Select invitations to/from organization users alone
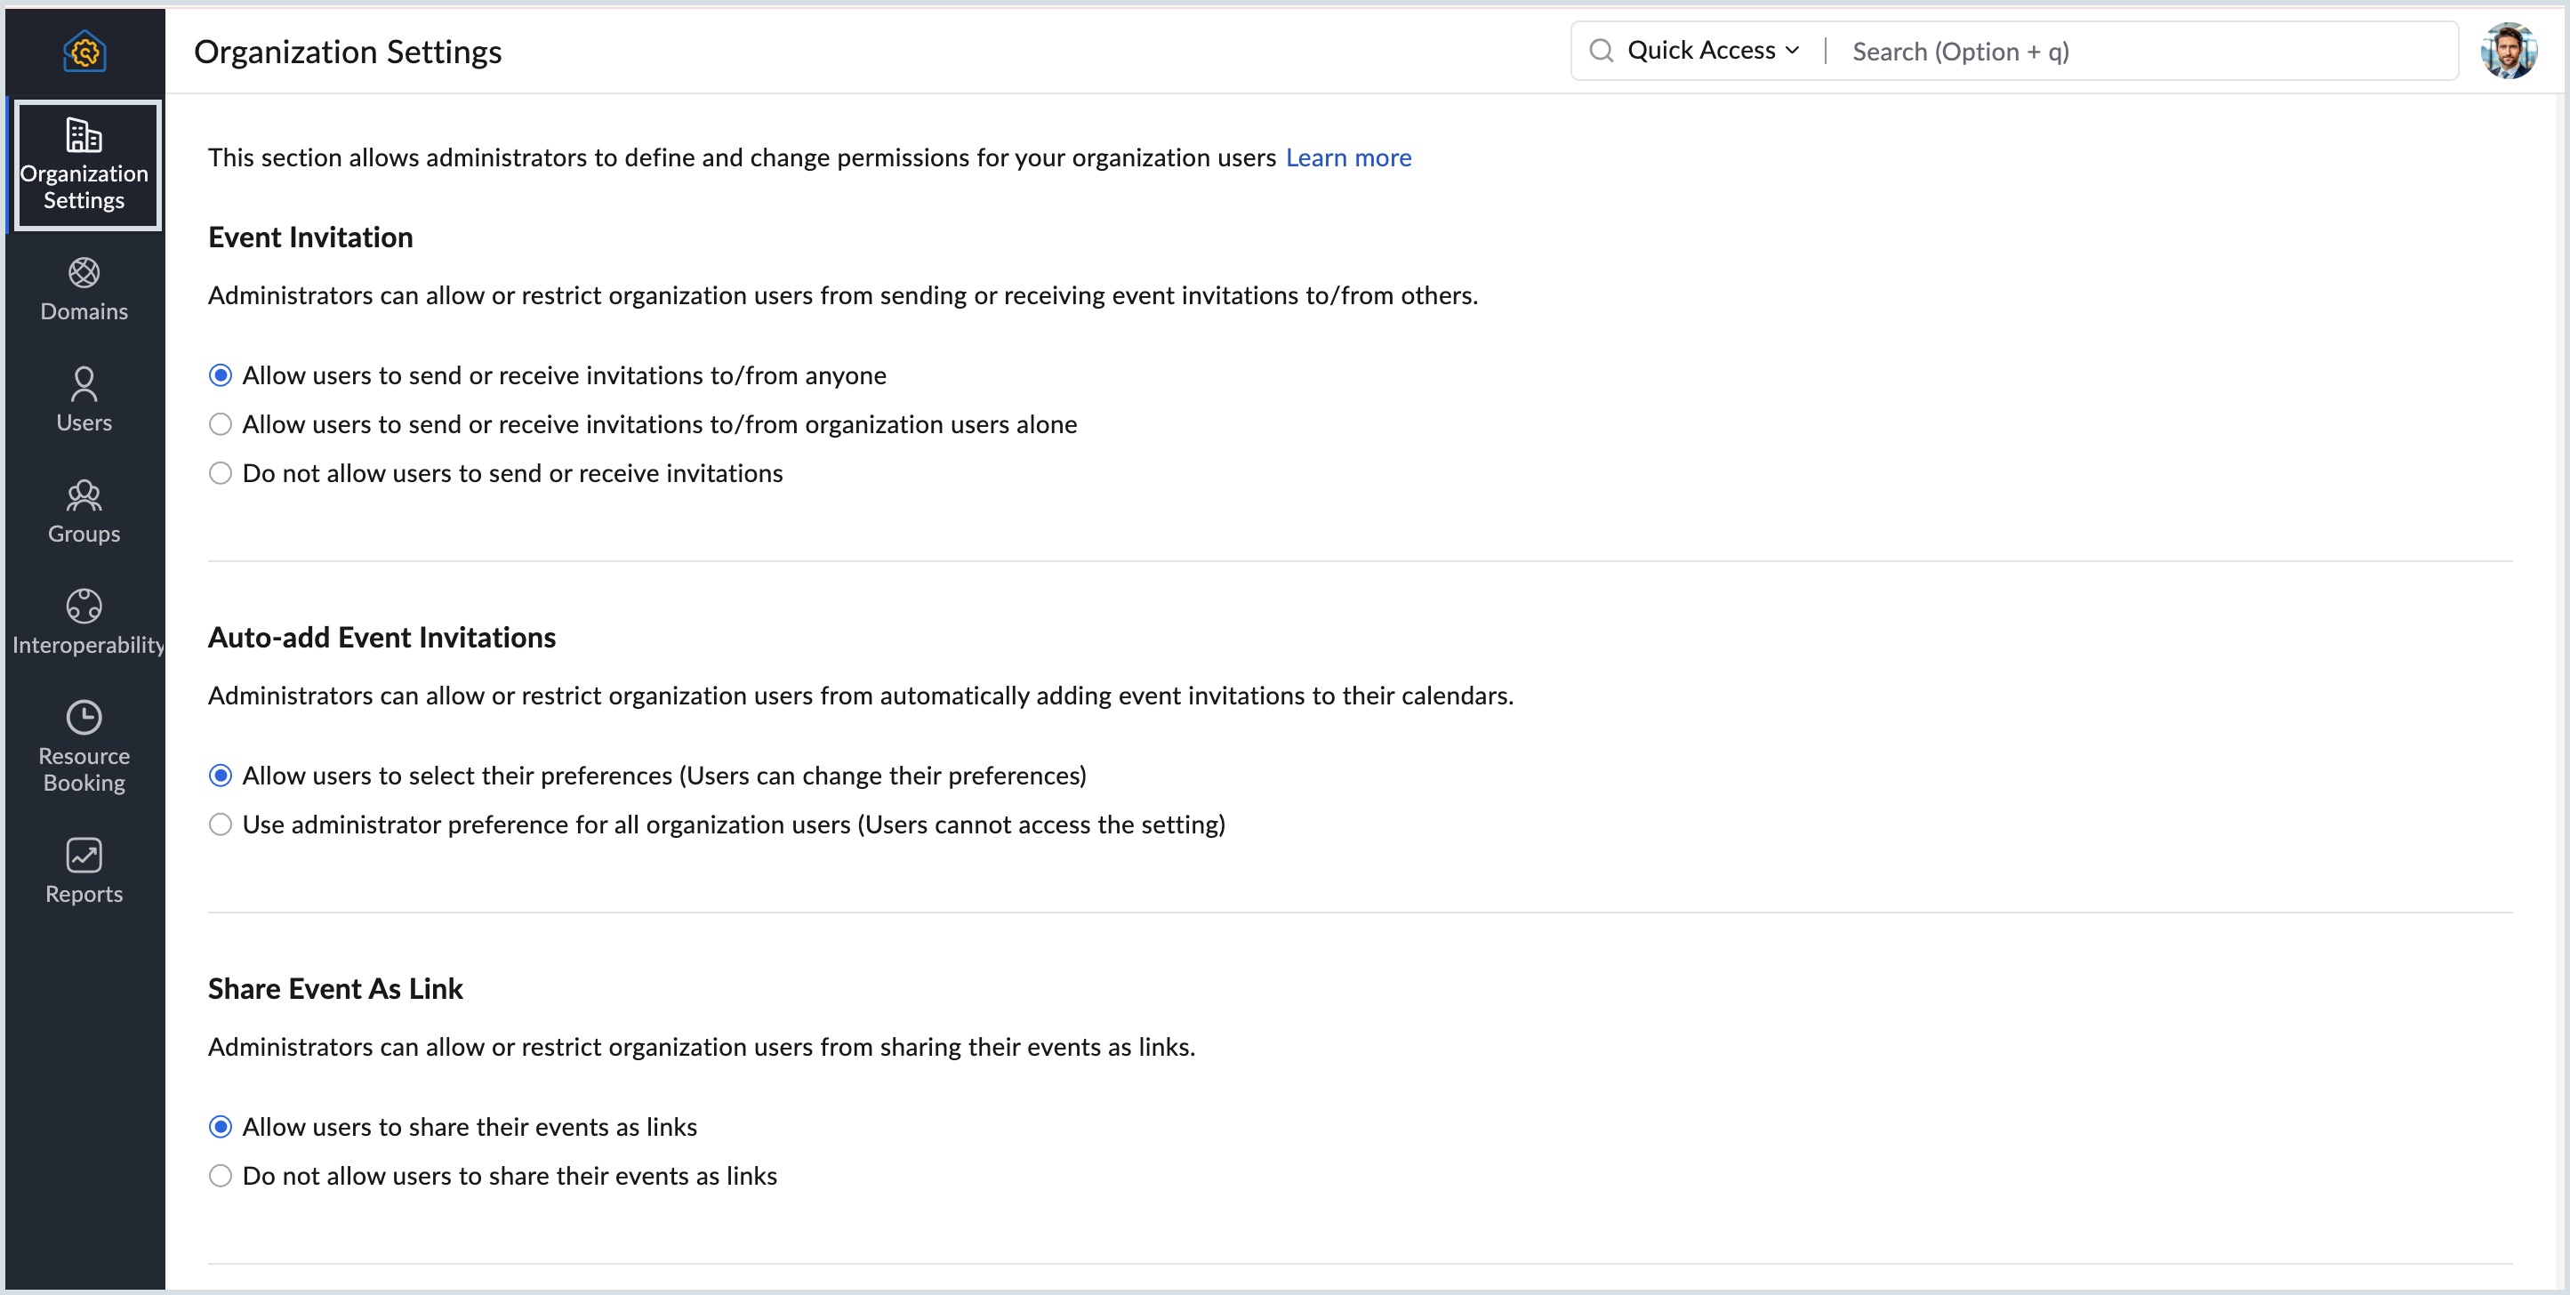The image size is (2570, 1295). [x=221, y=423]
